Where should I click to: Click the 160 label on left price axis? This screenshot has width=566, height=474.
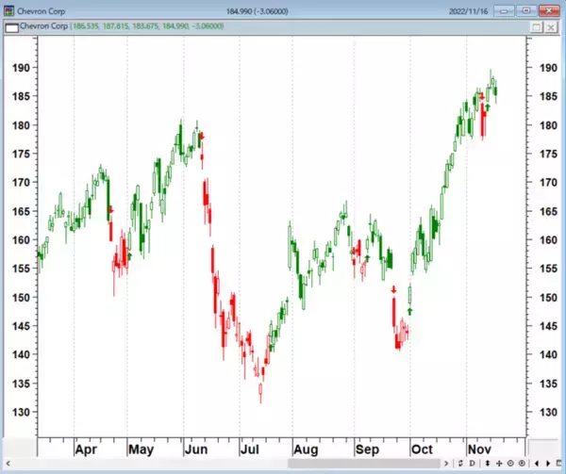pos(22,240)
